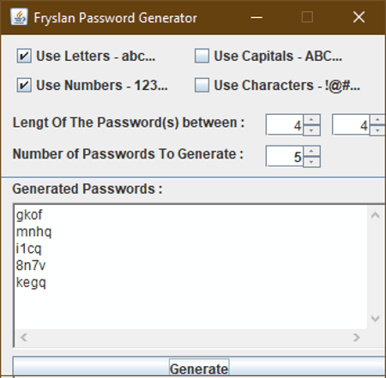The image size is (386, 378).
Task: Click the minimum length input field
Action: [285, 125]
